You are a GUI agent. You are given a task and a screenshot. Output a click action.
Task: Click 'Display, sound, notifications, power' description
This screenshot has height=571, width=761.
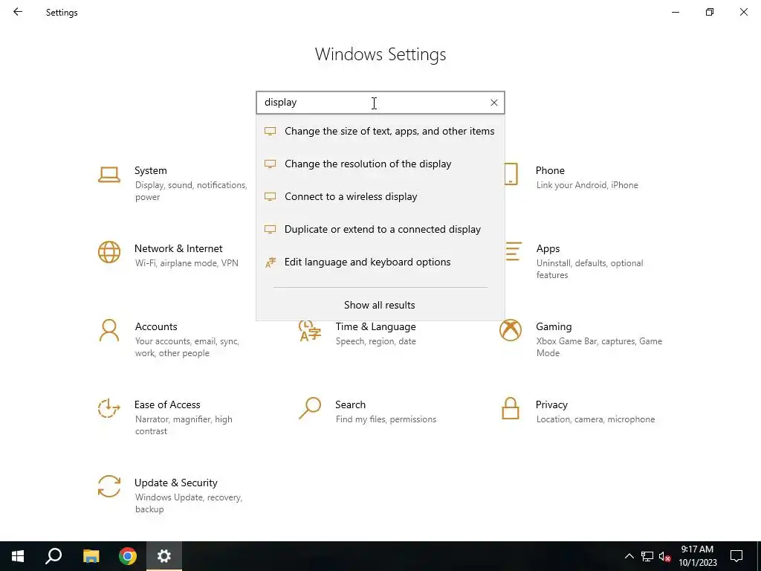pyautogui.click(x=191, y=191)
